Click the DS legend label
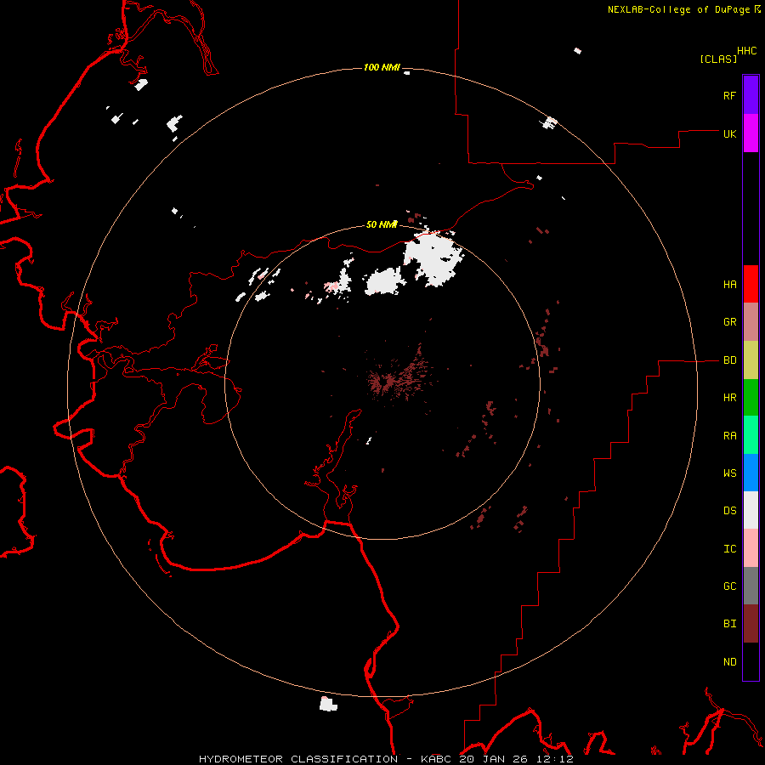 tap(729, 510)
